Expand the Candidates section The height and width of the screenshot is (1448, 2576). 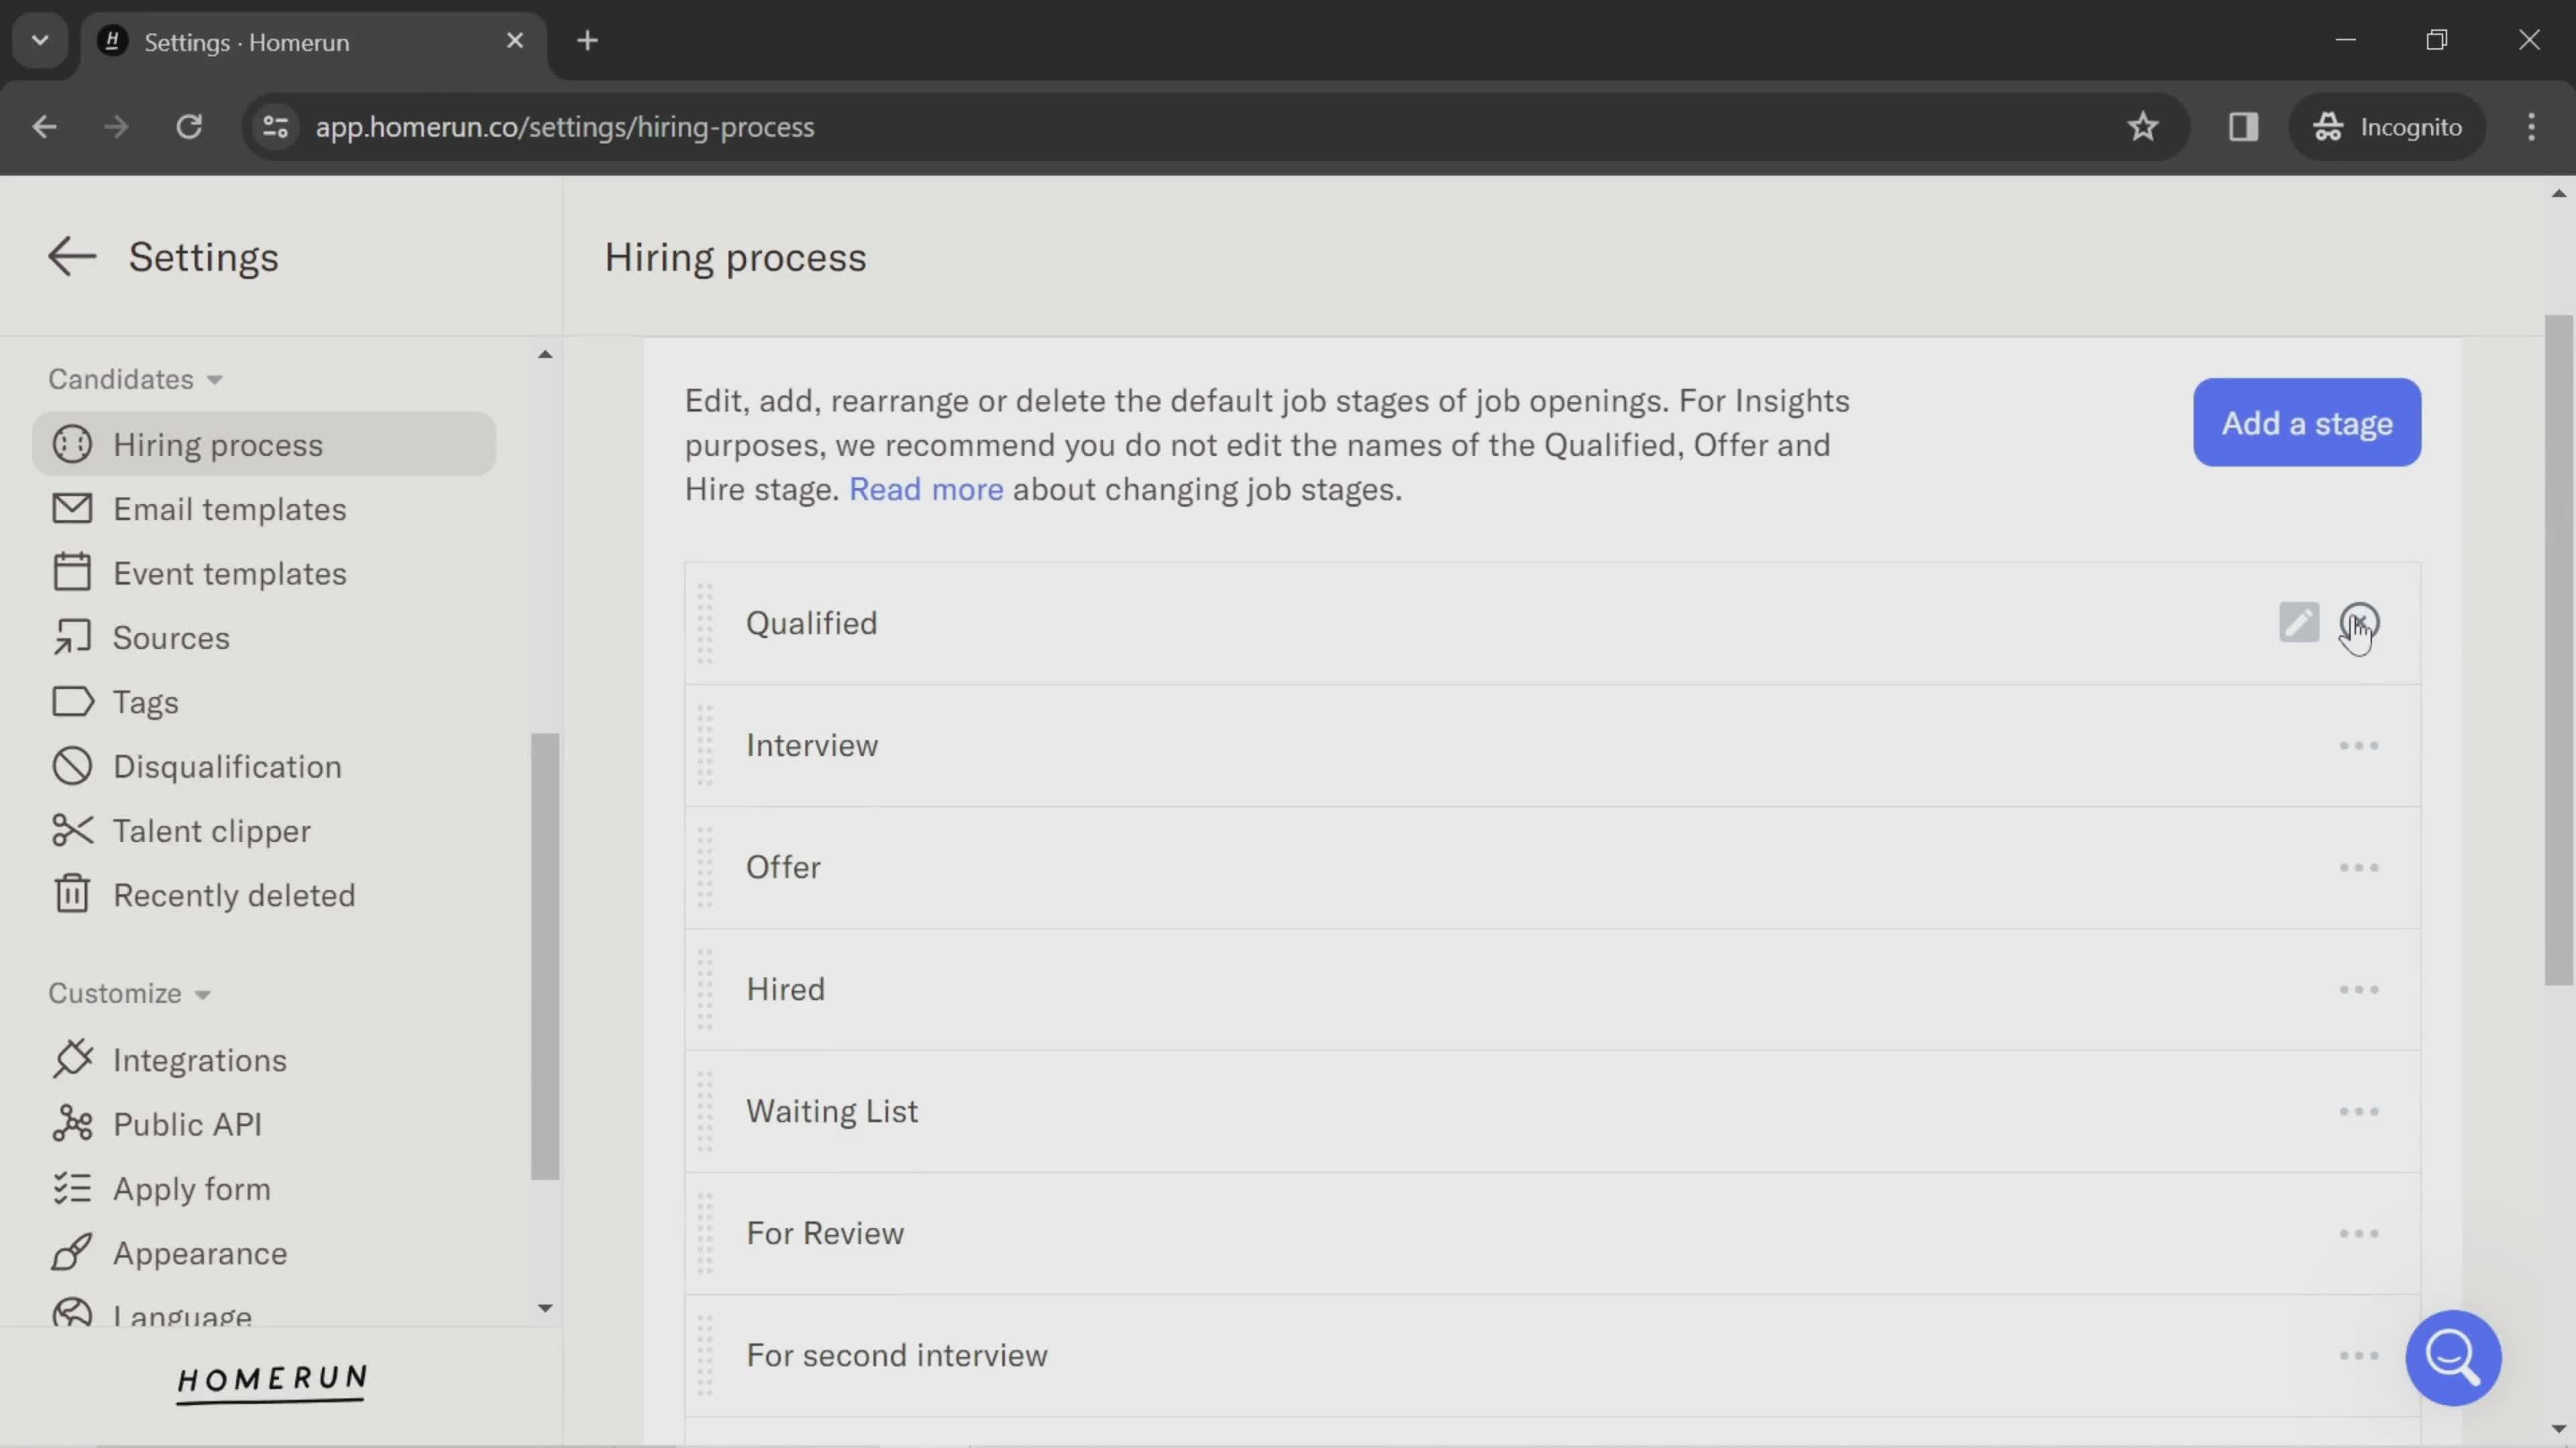click(x=134, y=378)
